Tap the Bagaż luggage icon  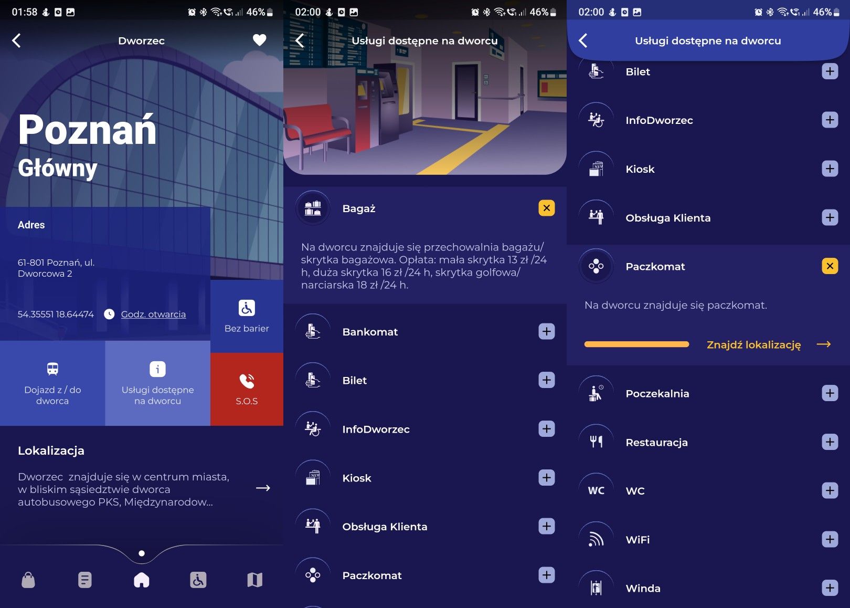click(313, 208)
